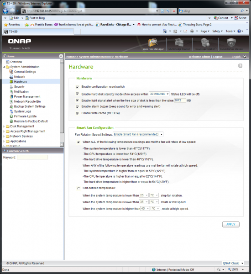Click Refresh icon next to address bar
The width and height of the screenshot is (251, 274).
point(168,11)
